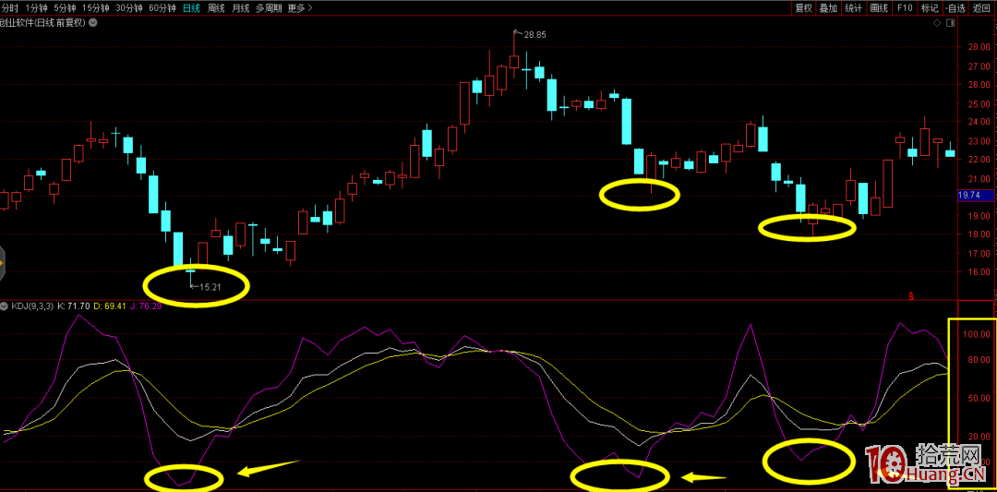
Task: Switch to the 月线 monthly chart tab
Action: point(240,7)
